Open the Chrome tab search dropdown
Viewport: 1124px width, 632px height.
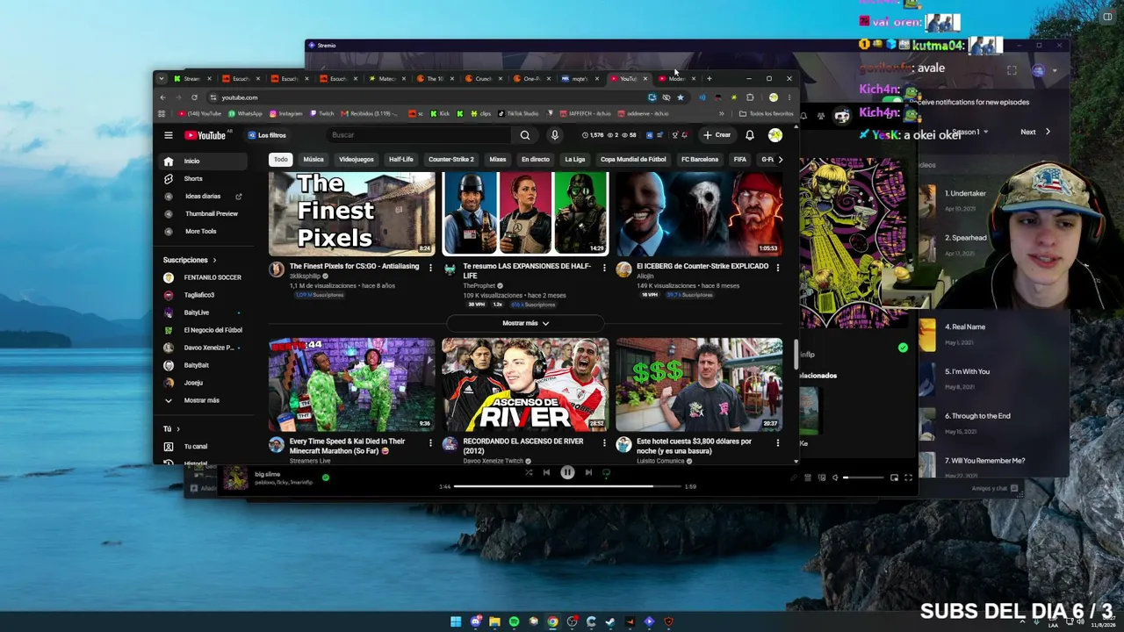[162, 78]
